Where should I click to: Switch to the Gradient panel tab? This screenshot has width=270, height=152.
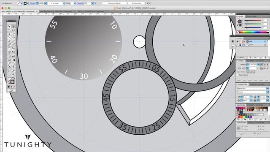tap(250, 61)
